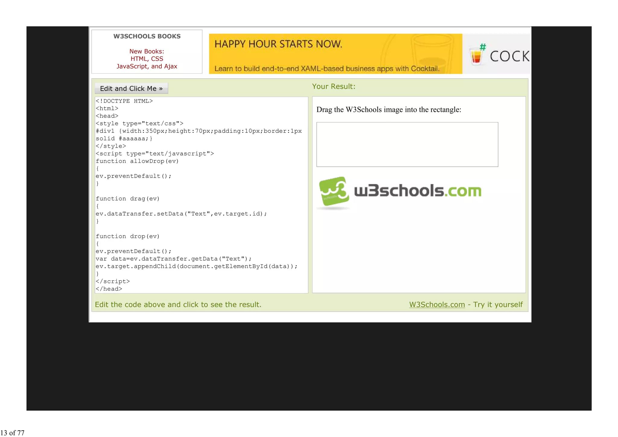Click the function drag(ev) line in the code

click(128, 199)
